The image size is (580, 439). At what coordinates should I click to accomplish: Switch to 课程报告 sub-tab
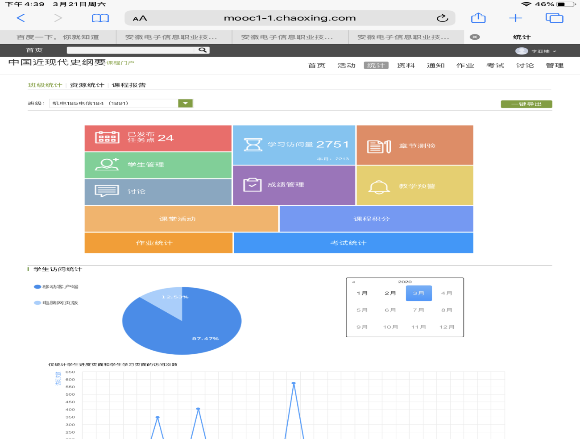[x=129, y=85]
